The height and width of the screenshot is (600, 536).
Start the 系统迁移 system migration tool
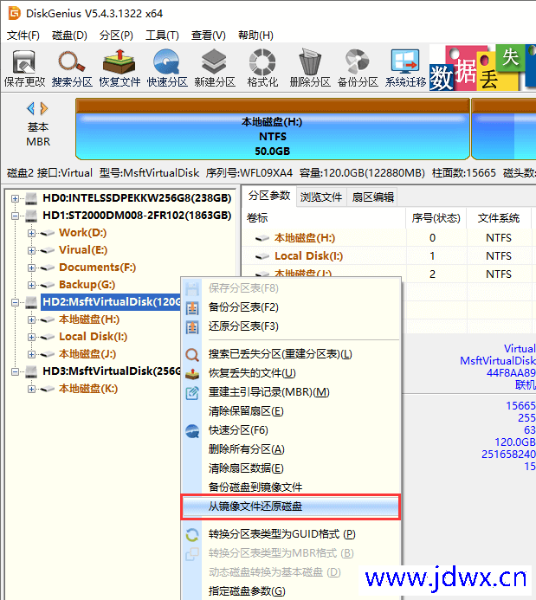(x=405, y=68)
